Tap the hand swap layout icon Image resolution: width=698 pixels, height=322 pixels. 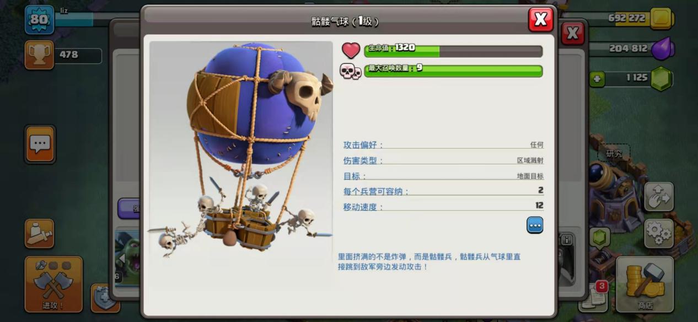659,197
